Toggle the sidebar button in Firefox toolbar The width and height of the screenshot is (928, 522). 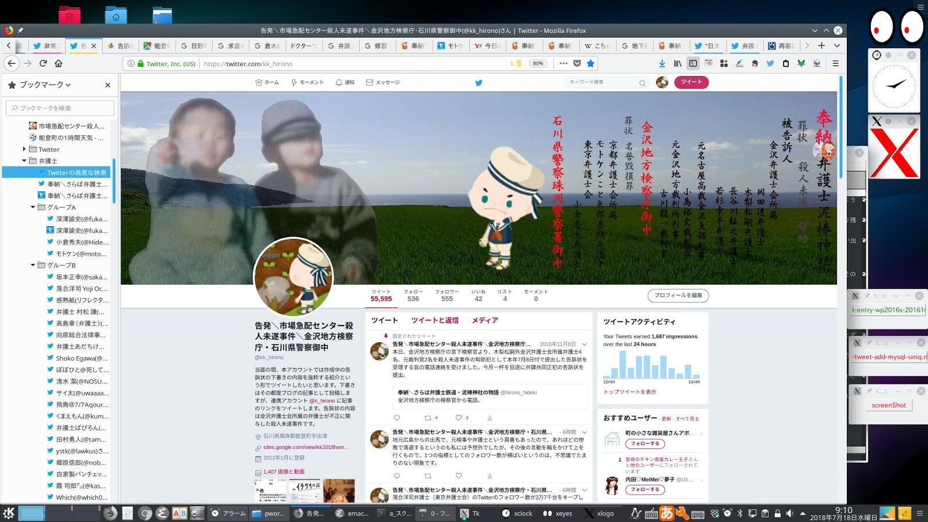(x=693, y=63)
